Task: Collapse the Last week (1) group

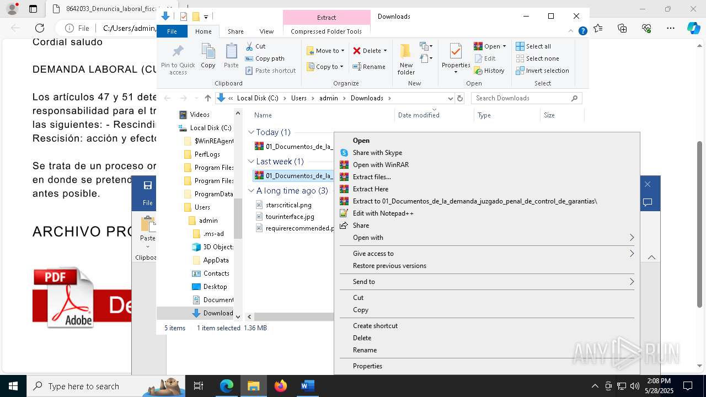Action: (251, 162)
